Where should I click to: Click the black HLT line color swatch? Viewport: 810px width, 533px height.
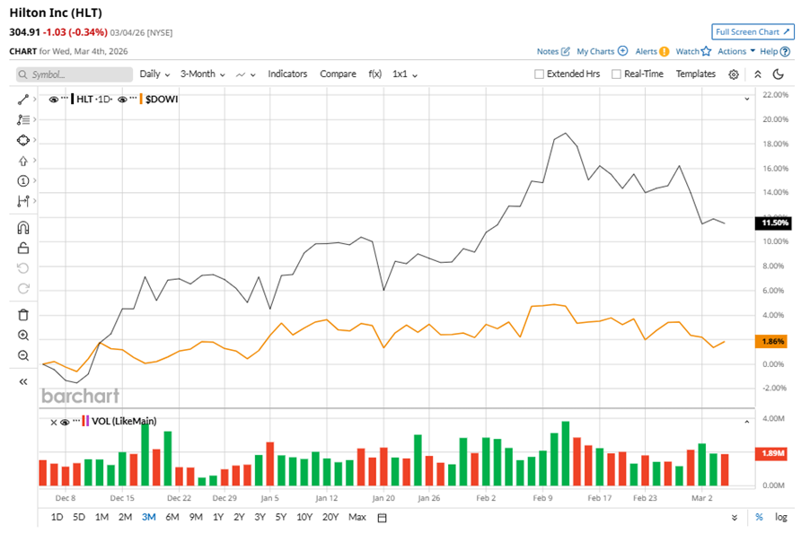73,99
